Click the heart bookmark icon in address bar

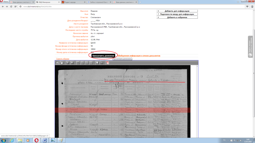click(247, 6)
